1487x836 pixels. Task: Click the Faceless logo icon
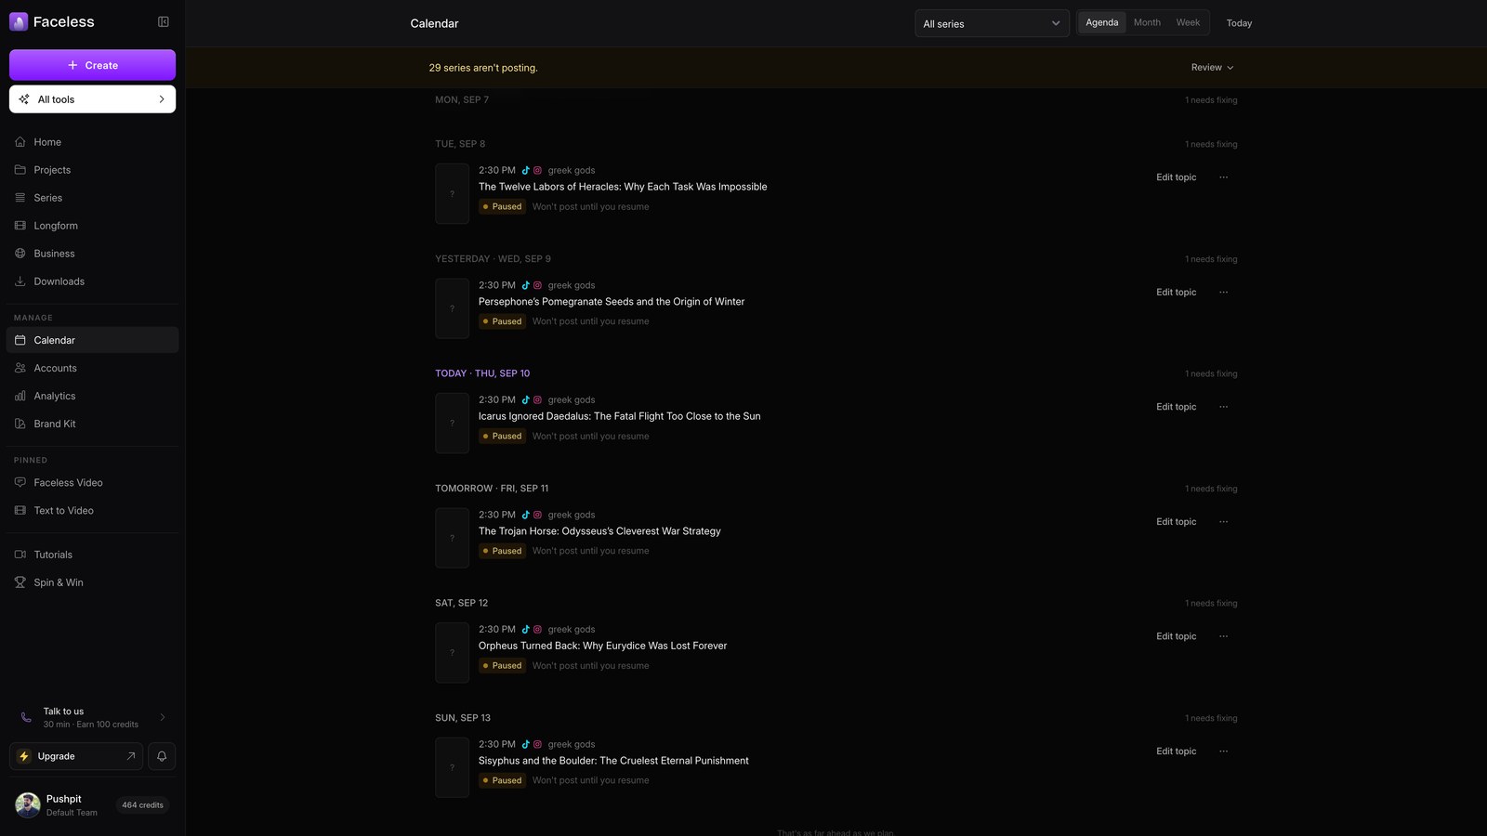point(19,21)
